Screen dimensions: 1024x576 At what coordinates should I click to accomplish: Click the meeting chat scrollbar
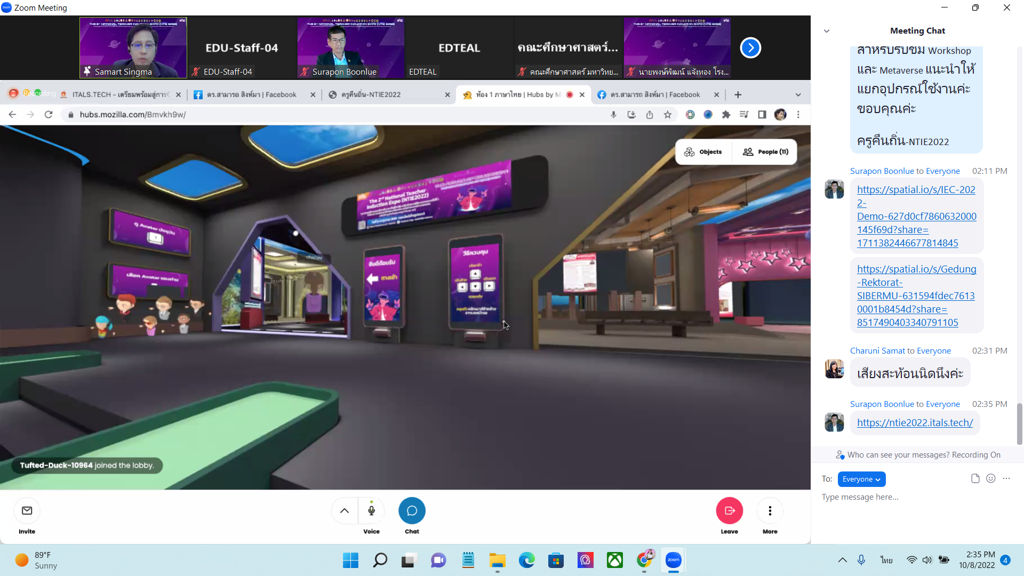(x=1019, y=423)
